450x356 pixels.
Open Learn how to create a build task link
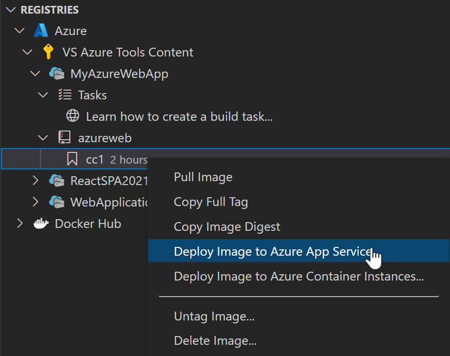click(x=179, y=116)
